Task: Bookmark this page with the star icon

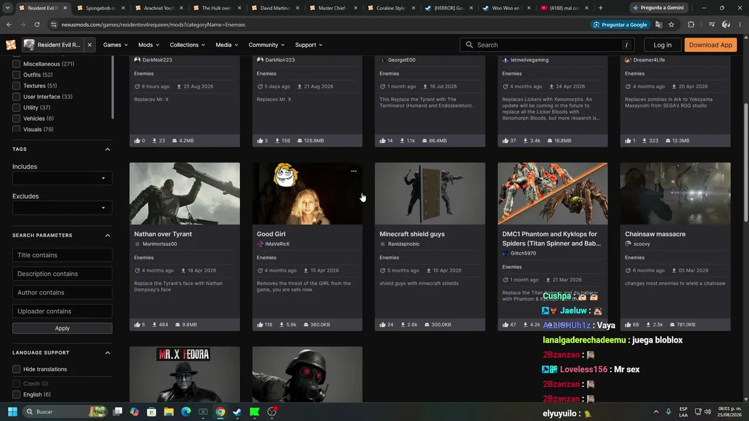Action: pyautogui.click(x=671, y=25)
